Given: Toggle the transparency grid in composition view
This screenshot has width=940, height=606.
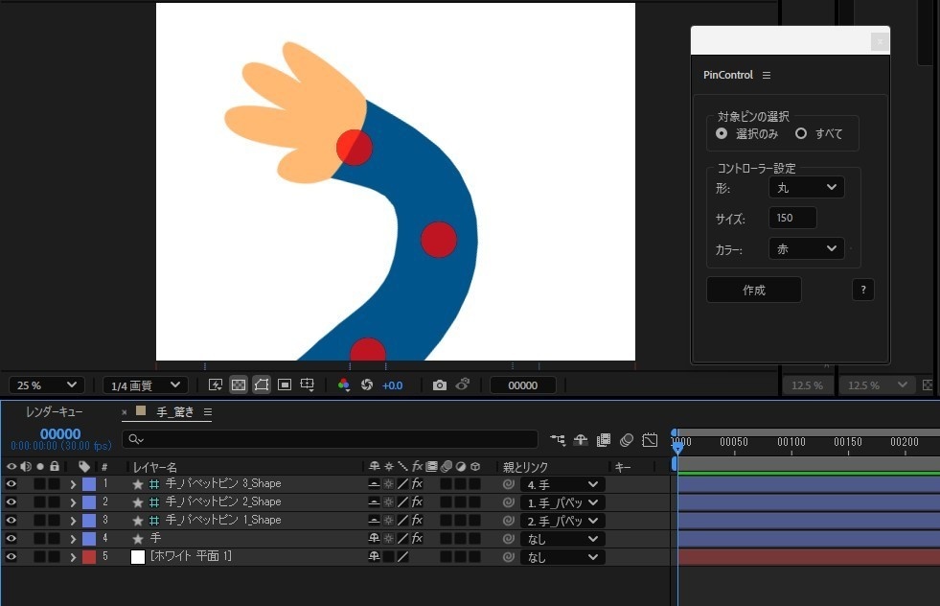Looking at the screenshot, I should pos(239,385).
